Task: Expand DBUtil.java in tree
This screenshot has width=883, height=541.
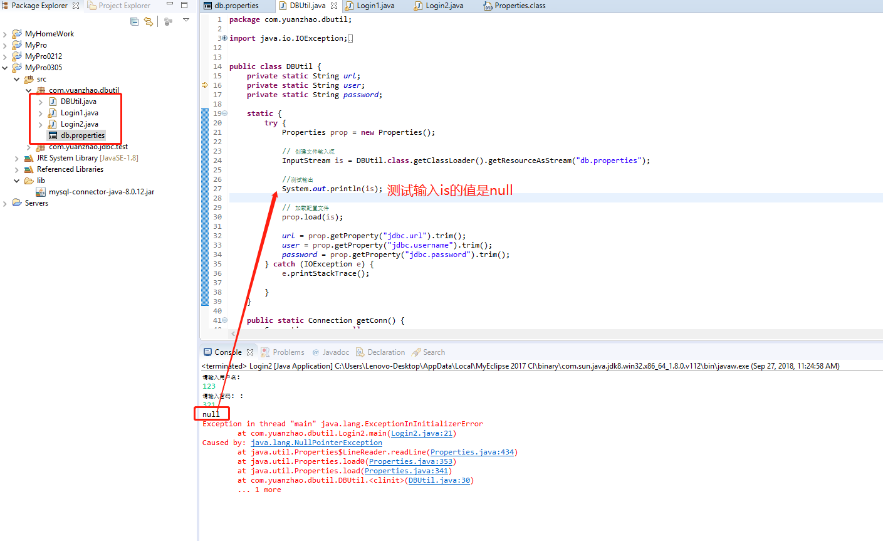Action: [x=41, y=102]
